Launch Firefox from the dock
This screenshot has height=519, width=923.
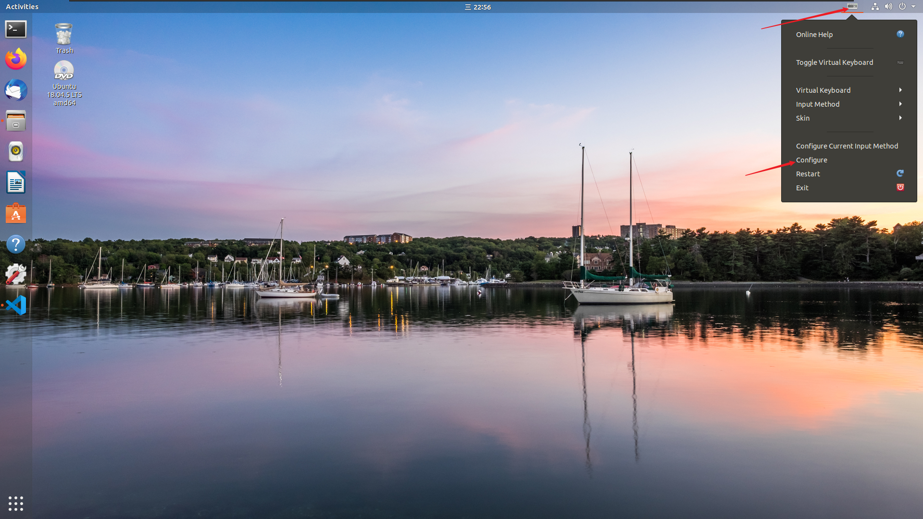pyautogui.click(x=16, y=60)
